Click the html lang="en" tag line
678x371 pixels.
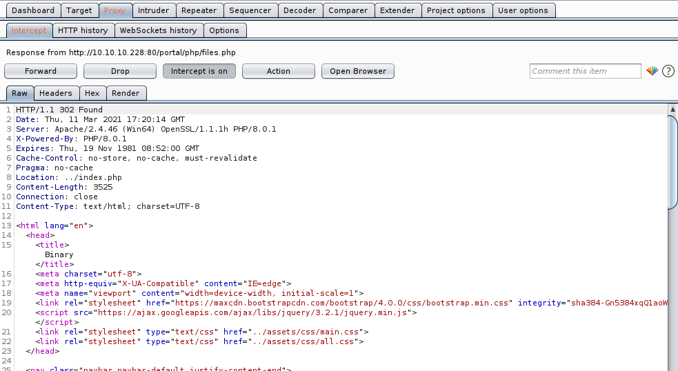click(54, 225)
